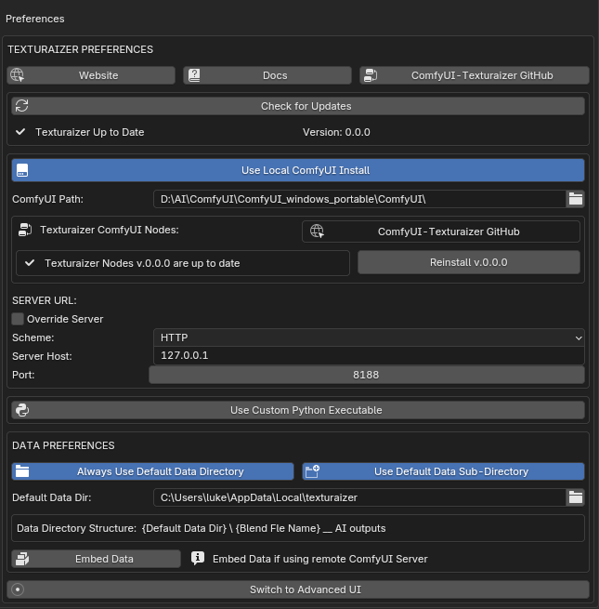Screen dimensions: 599x609
Task: Click Embed Data if using remote ComfyUI Server text
Action: coord(320,559)
